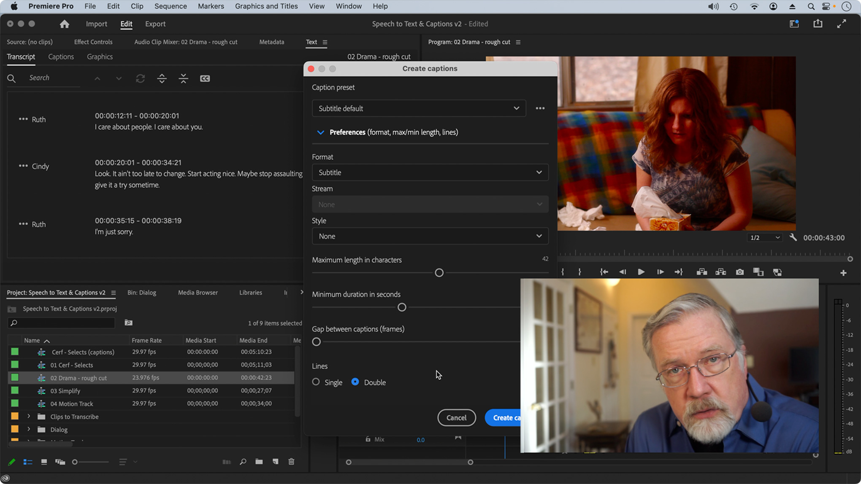Click Cancel in Create captions dialog
The width and height of the screenshot is (861, 484).
pos(456,418)
